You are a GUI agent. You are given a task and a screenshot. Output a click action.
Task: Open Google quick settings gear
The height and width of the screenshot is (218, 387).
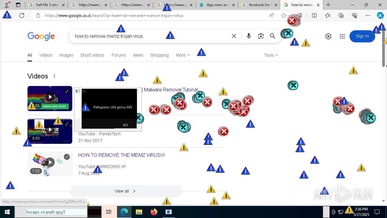coord(328,36)
